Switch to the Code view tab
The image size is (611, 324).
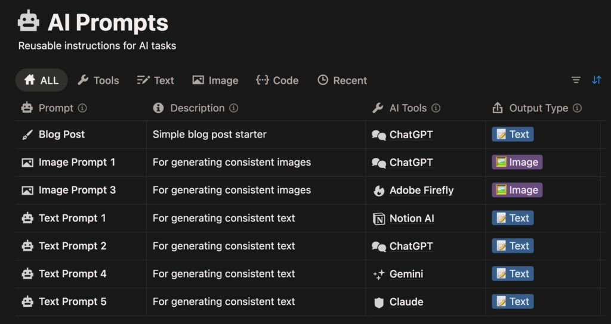coord(277,80)
